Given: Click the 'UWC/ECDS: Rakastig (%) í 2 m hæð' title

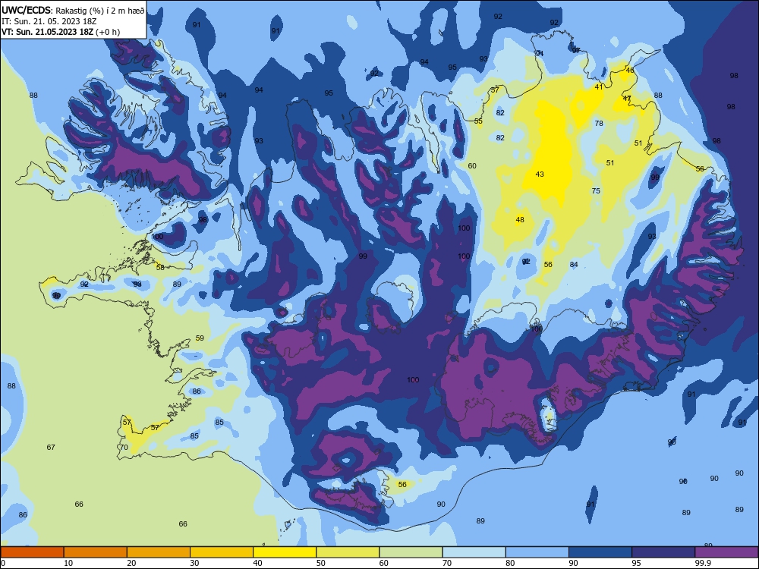Looking at the screenshot, I should pos(73,11).
